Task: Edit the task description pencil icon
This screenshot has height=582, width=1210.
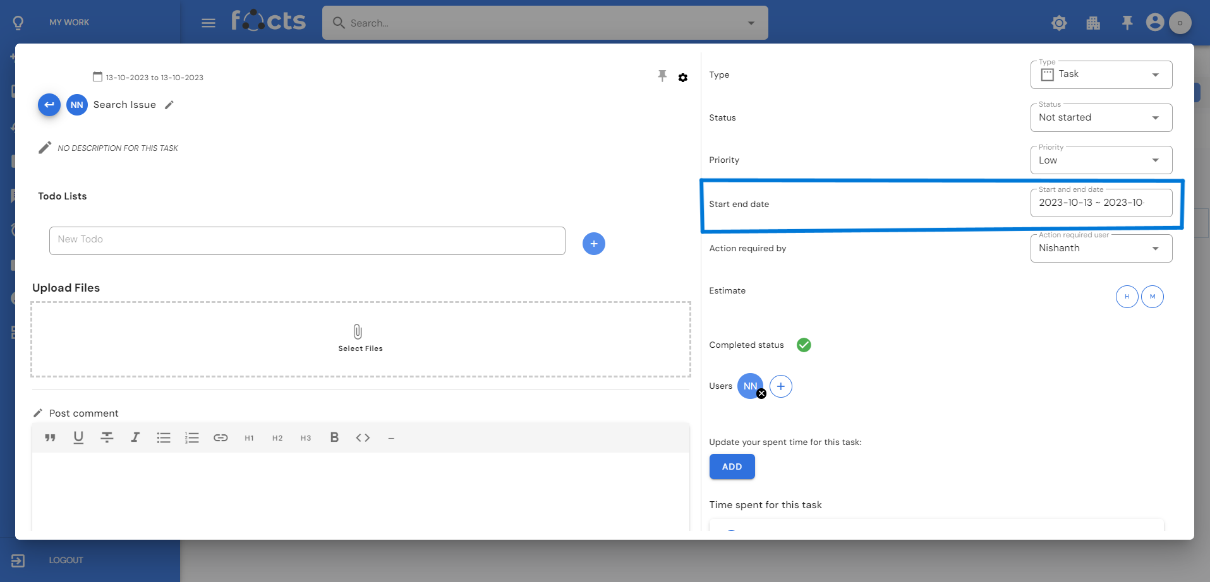Action: point(44,148)
